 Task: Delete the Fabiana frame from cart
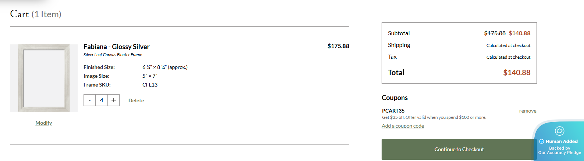(136, 100)
